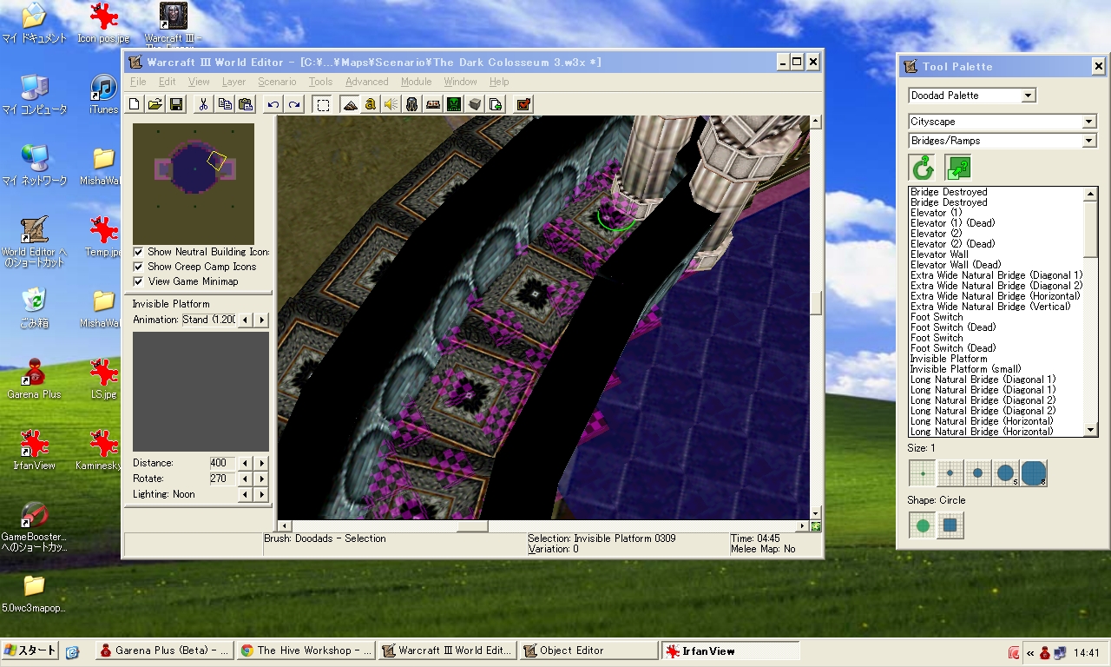Image resolution: width=1111 pixels, height=667 pixels.
Task: Switch Lighting back with the left arrow
Action: point(246,495)
